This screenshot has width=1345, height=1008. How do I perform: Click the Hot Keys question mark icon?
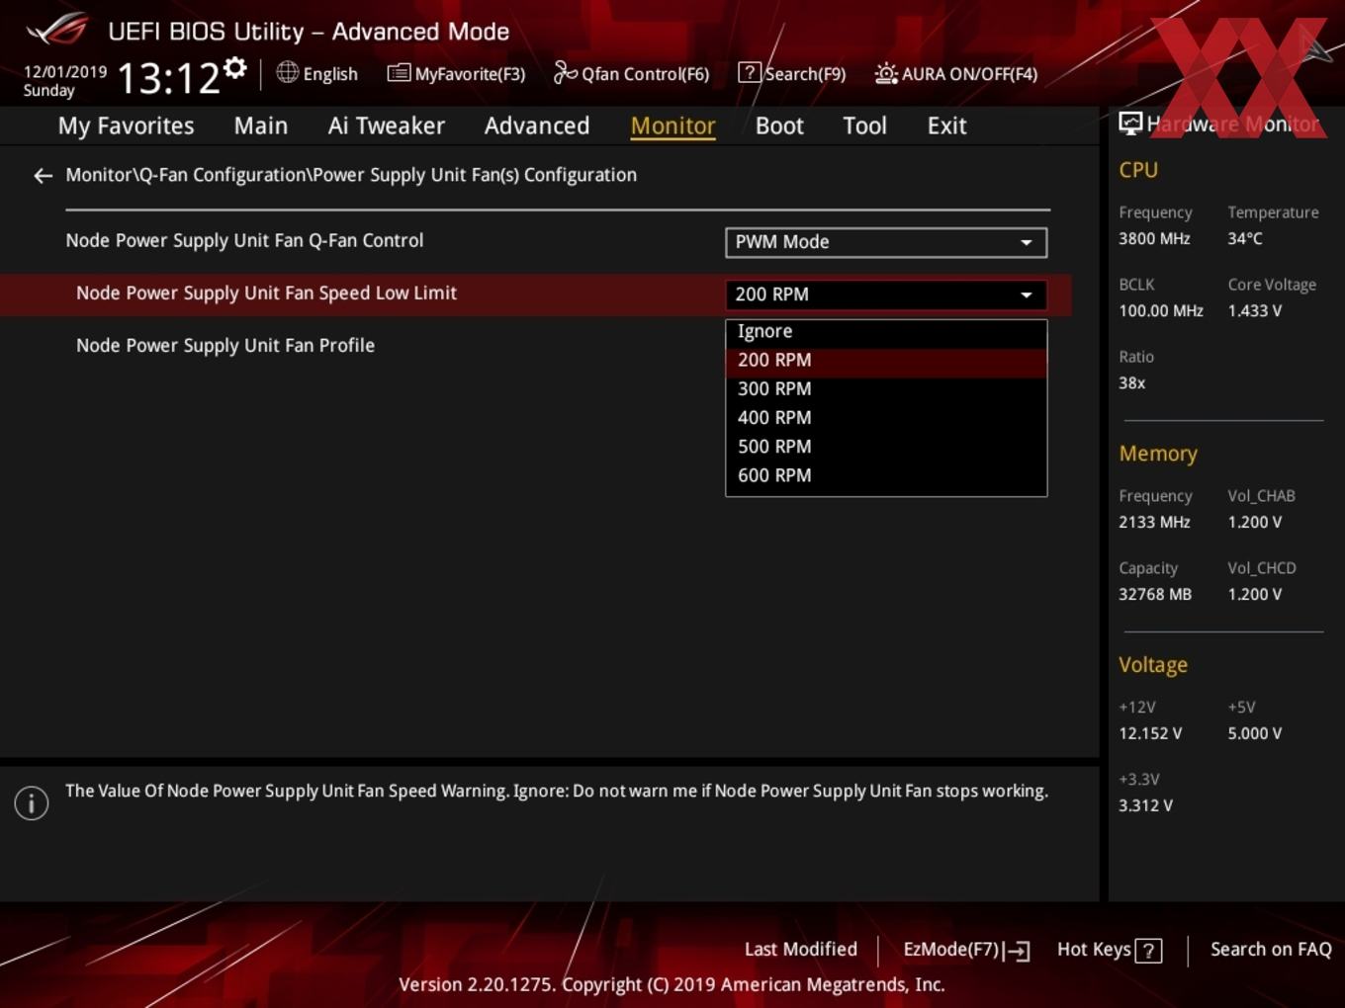click(1148, 951)
